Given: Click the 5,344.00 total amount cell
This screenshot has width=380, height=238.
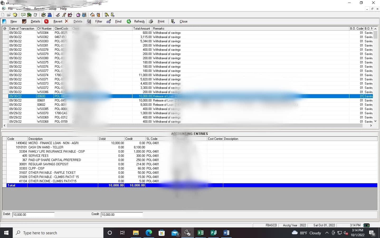Looking at the screenshot, I should coord(142,41).
